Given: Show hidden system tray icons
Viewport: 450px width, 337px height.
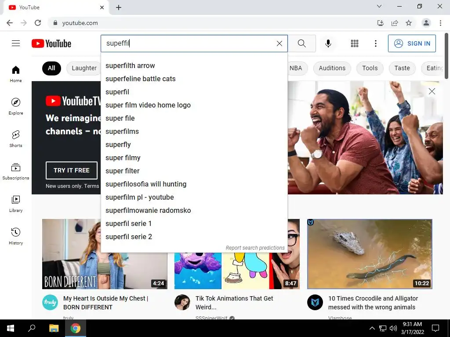Looking at the screenshot, I should click(372, 328).
